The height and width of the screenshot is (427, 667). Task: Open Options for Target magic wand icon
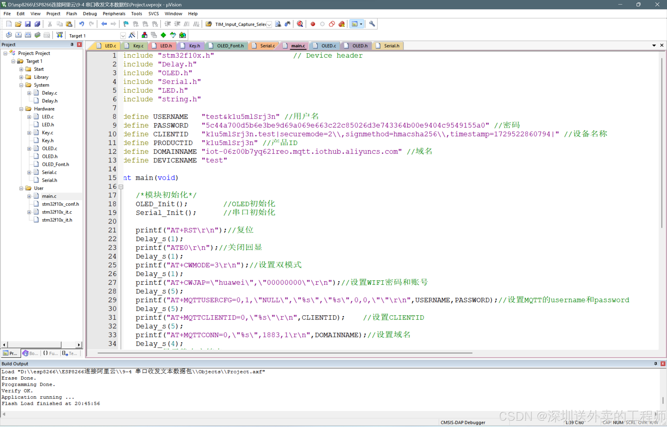pyautogui.click(x=132, y=35)
